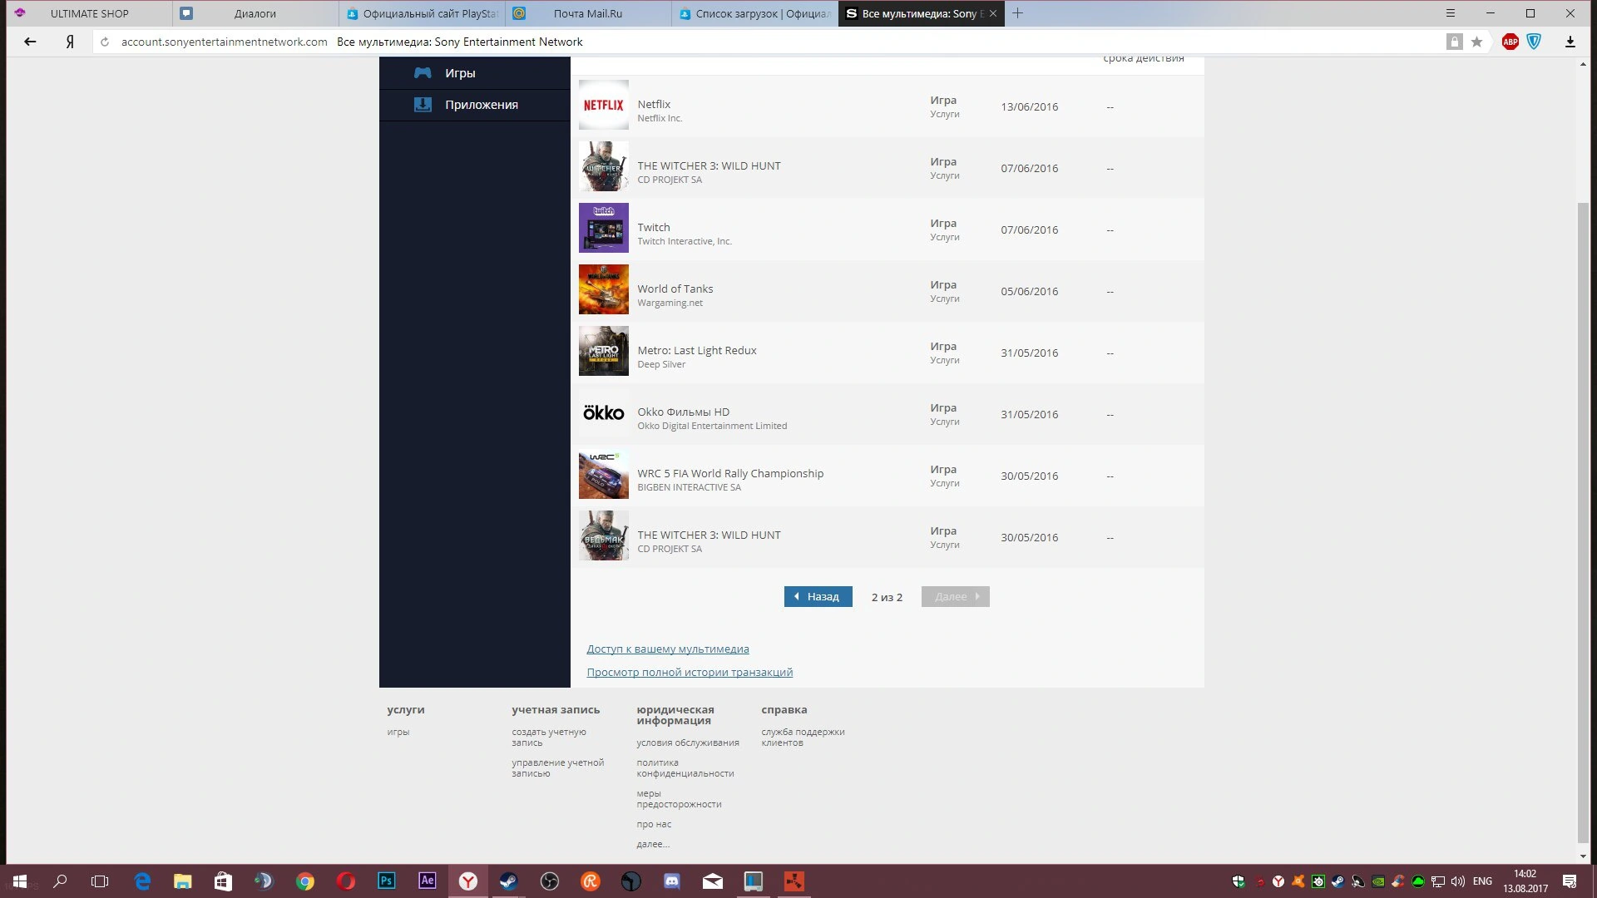Open the про нас footer link
The image size is (1597, 898).
click(654, 824)
